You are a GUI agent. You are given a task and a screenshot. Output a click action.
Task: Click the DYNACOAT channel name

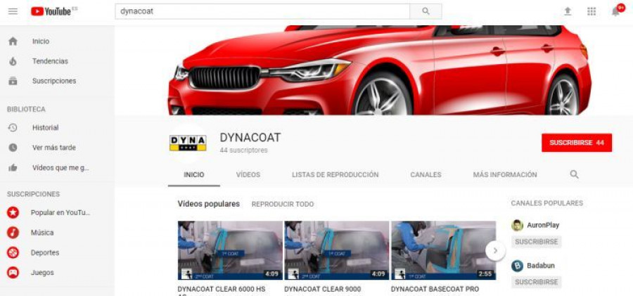pos(250,138)
